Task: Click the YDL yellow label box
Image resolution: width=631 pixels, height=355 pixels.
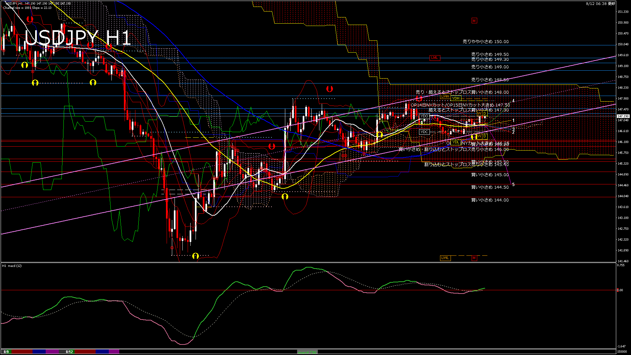Action: (x=456, y=142)
